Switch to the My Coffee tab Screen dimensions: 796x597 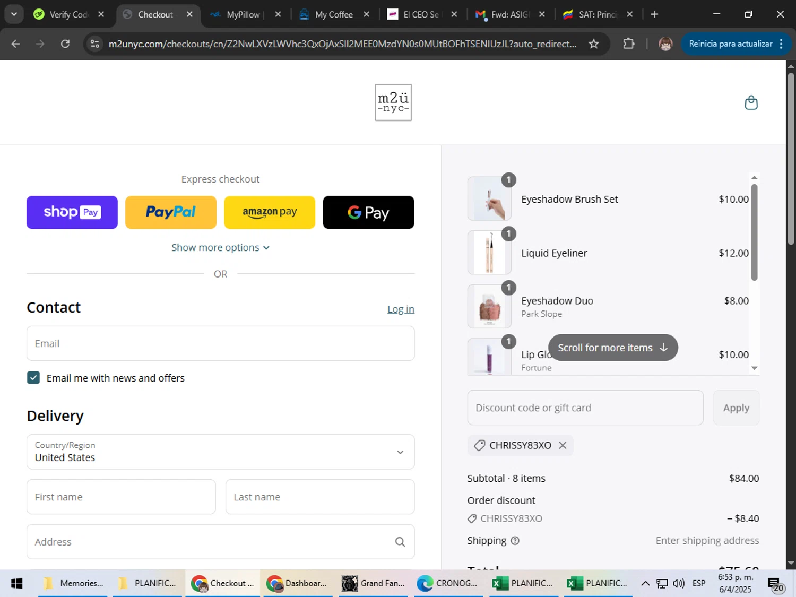[x=334, y=14]
